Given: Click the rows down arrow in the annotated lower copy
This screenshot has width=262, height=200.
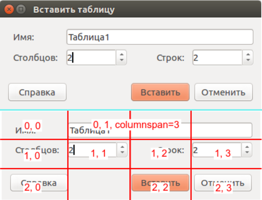Looking at the screenshot, I should point(247,153).
